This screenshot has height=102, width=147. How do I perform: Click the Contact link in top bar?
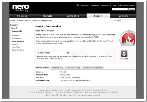[114, 5]
